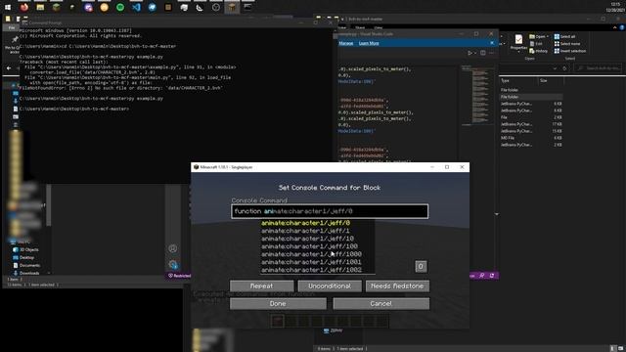This screenshot has width=626, height=352.
Task: Select suggestion animate:character1/jeff/1002
Action: point(311,270)
